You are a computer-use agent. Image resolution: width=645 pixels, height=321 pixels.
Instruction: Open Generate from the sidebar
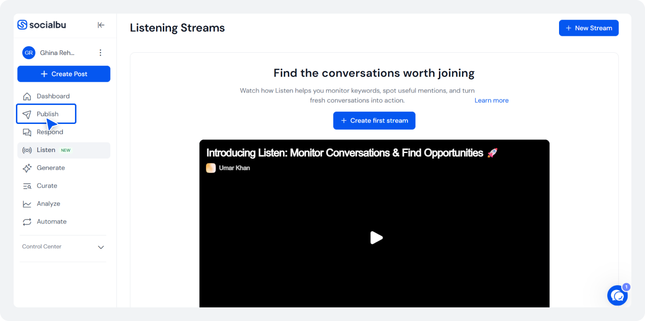[x=64, y=168]
